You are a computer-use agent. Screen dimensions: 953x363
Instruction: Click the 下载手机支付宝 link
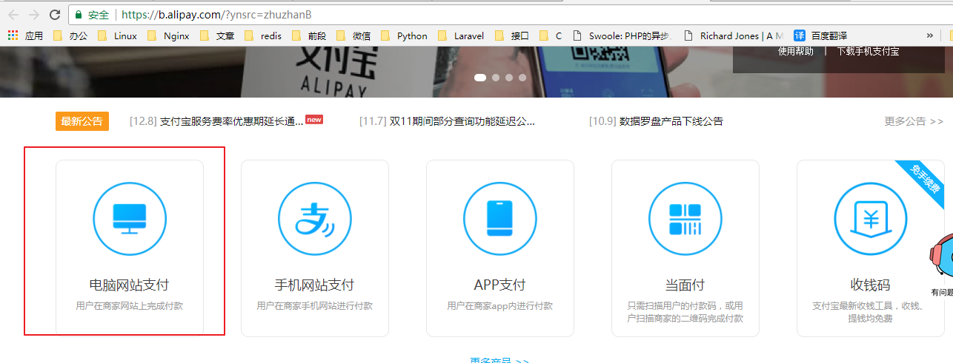pyautogui.click(x=868, y=51)
